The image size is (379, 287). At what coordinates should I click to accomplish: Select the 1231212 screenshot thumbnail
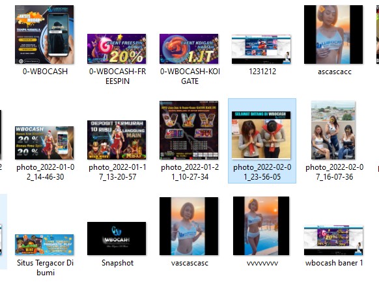click(261, 49)
